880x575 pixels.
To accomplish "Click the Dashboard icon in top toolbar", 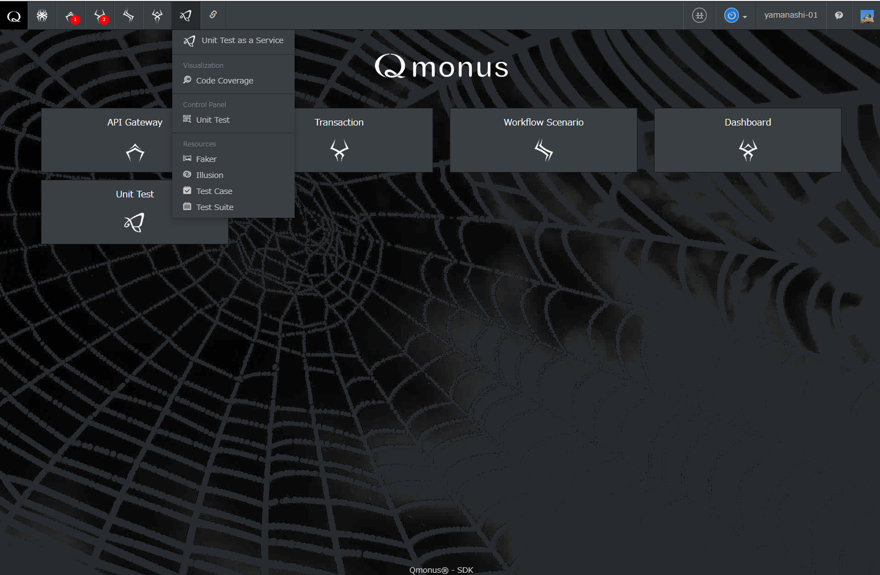I will click(x=157, y=15).
